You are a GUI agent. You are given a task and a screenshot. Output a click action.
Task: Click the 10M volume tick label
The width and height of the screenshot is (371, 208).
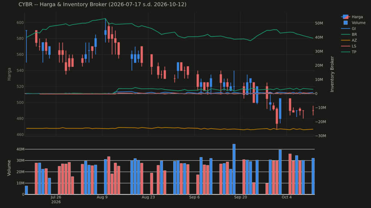tap(20, 183)
